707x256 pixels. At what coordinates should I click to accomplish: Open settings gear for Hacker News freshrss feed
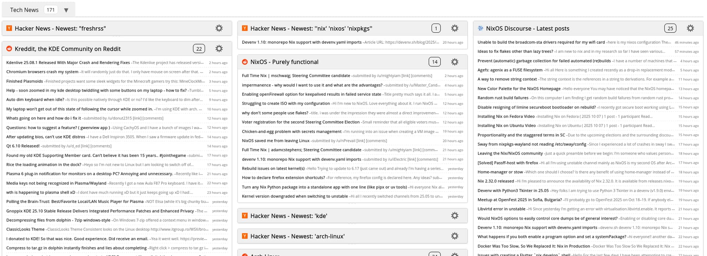(219, 28)
